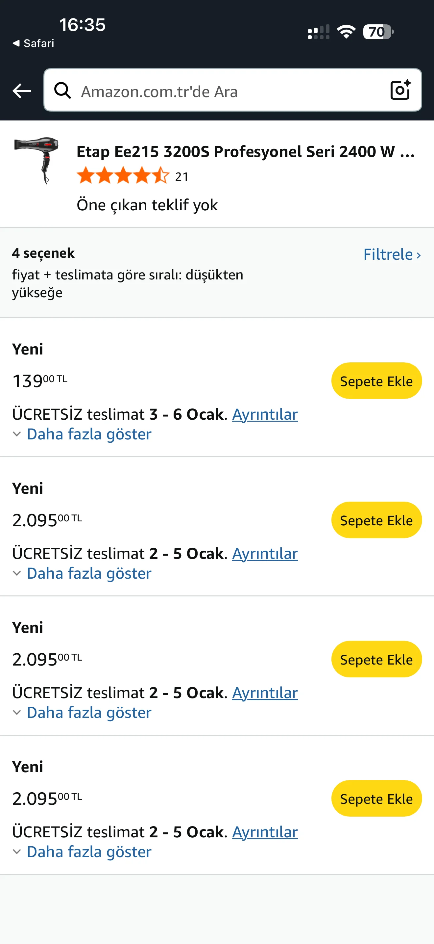Viewport: 434px width, 944px height.
Task: Expand Daha fazla göster under second offer
Action: [x=88, y=573]
